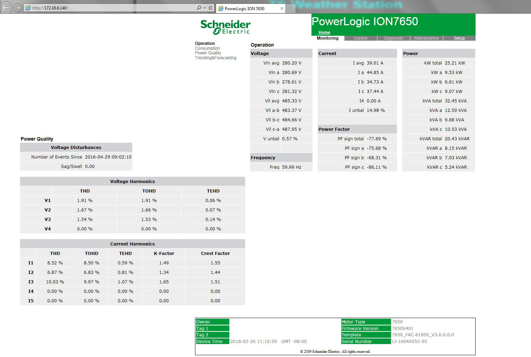Click the Meter Type value 7650

[x=397, y=322]
